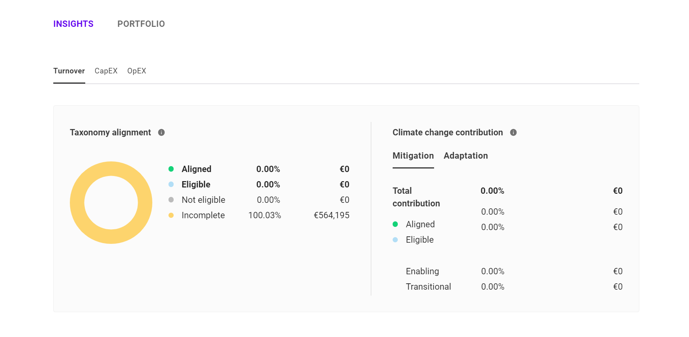Click the Incomplete legend label
This screenshot has width=689, height=337.
click(203, 215)
